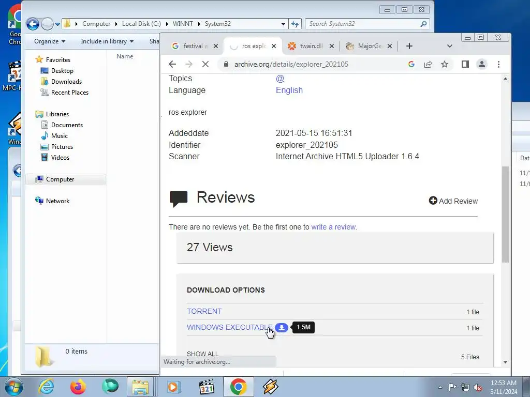Click Computer in the Explorer breadcrumb
This screenshot has height=397, width=530.
[x=96, y=24]
